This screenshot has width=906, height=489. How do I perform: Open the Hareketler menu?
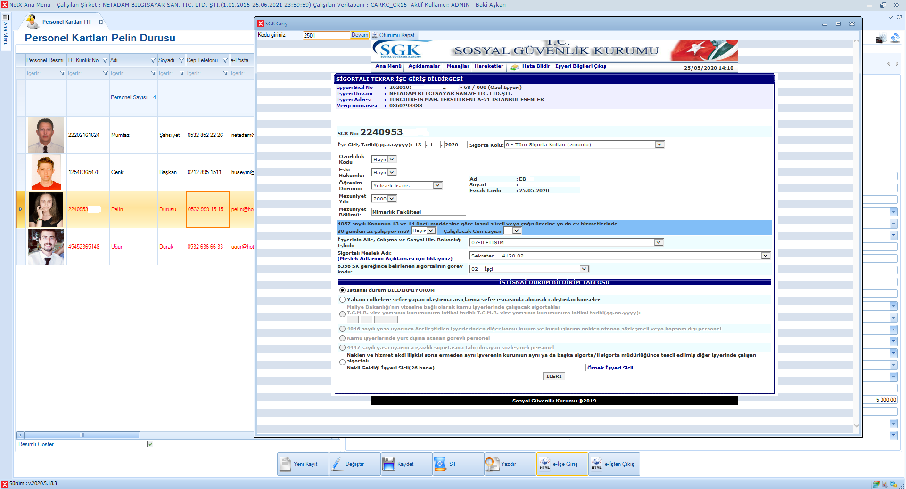[489, 66]
